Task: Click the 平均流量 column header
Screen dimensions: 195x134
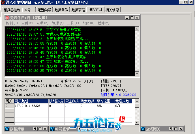Action: point(106,101)
